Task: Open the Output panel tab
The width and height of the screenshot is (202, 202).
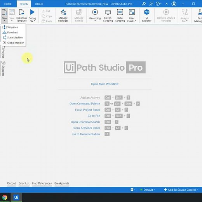Action: (x=11, y=183)
